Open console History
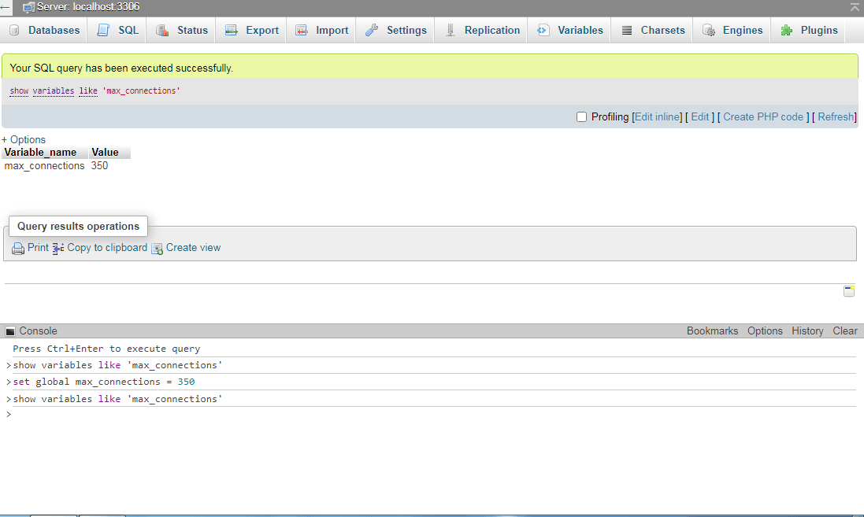The width and height of the screenshot is (864, 517). (x=807, y=331)
